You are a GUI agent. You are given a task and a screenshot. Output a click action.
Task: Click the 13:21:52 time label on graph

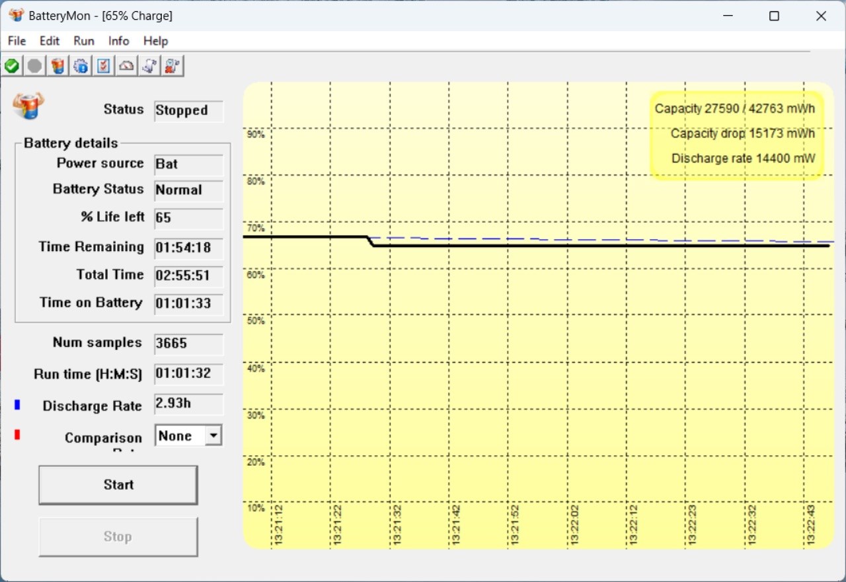click(515, 526)
